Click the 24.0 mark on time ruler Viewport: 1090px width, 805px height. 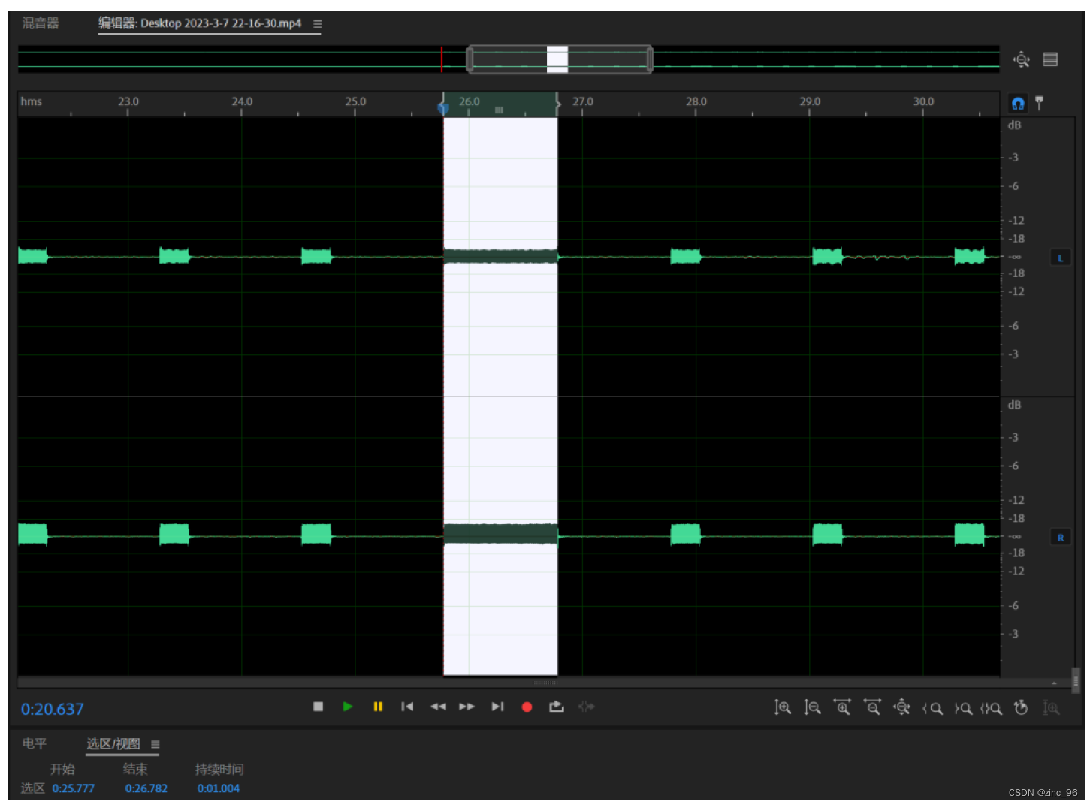(242, 101)
